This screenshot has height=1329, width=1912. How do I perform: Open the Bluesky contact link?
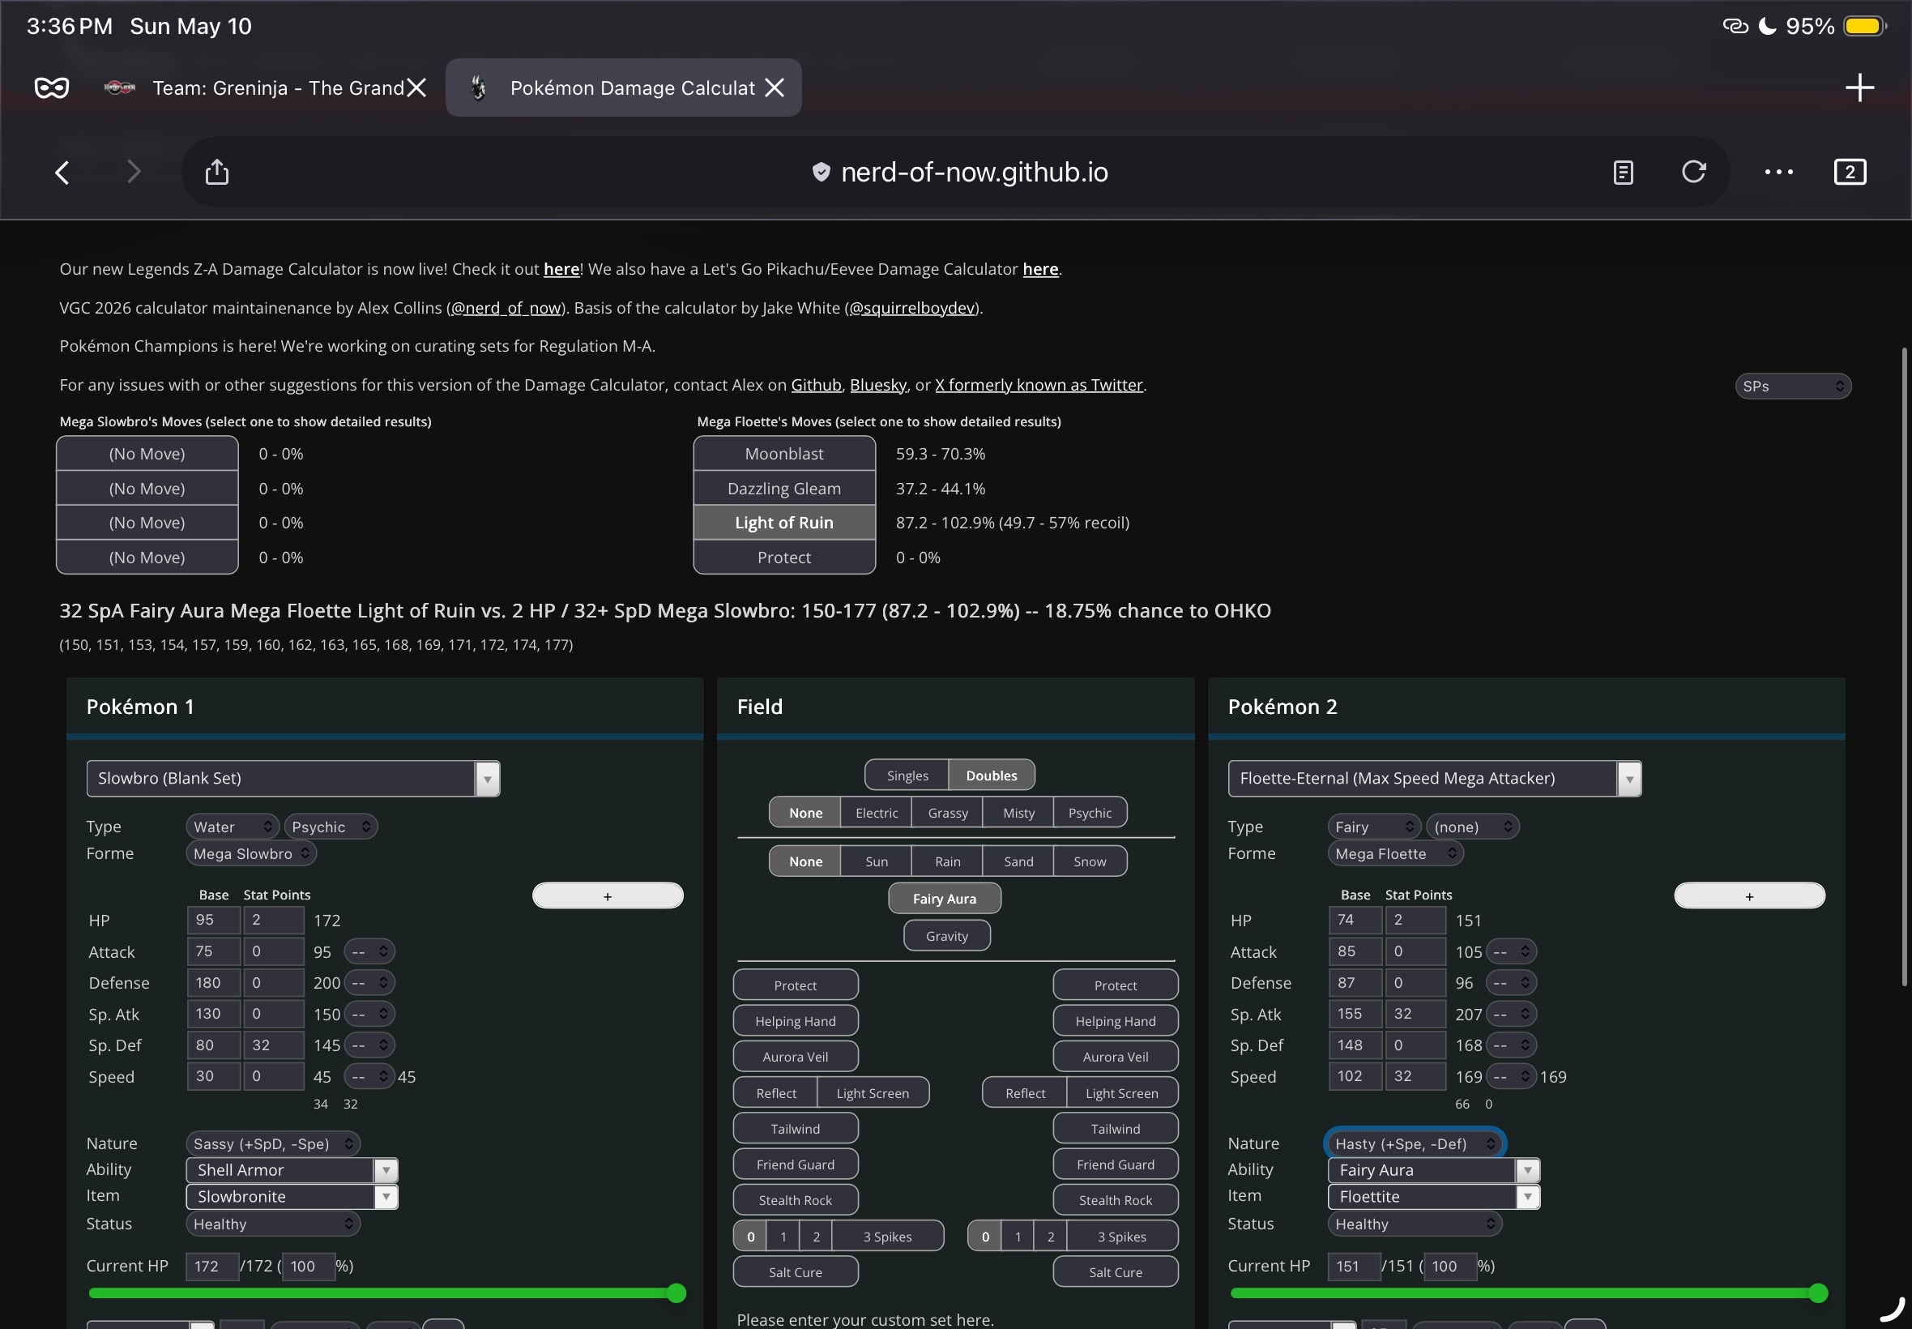[877, 385]
